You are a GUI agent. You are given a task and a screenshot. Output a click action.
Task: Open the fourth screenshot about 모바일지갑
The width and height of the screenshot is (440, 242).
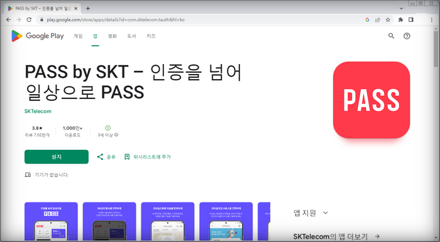point(226,221)
